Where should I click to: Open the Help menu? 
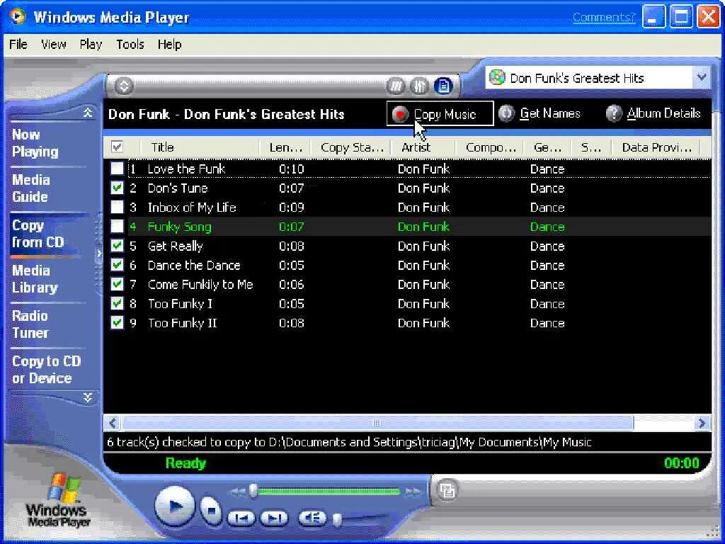pos(169,45)
